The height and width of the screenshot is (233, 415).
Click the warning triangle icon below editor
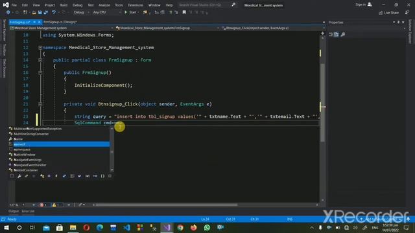pyautogui.click(x=54, y=205)
